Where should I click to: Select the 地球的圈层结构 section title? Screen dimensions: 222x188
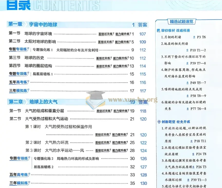point(38,66)
